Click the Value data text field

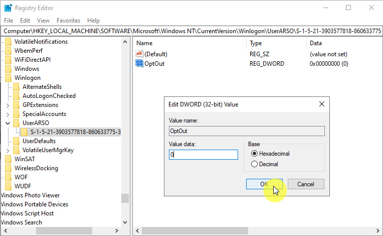(204, 155)
